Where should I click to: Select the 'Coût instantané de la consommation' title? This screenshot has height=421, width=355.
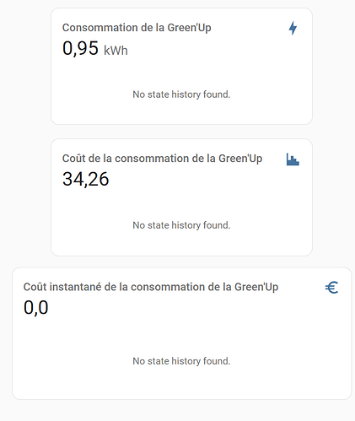coord(151,287)
